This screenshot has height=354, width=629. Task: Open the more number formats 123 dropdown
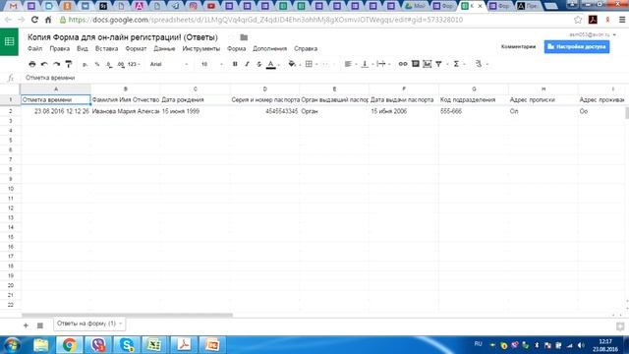pos(134,64)
